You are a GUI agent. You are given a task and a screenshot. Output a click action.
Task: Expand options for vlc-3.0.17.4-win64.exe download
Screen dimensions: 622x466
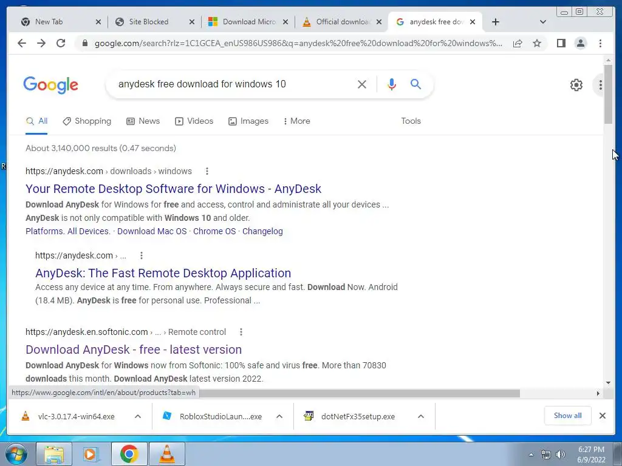tap(138, 416)
